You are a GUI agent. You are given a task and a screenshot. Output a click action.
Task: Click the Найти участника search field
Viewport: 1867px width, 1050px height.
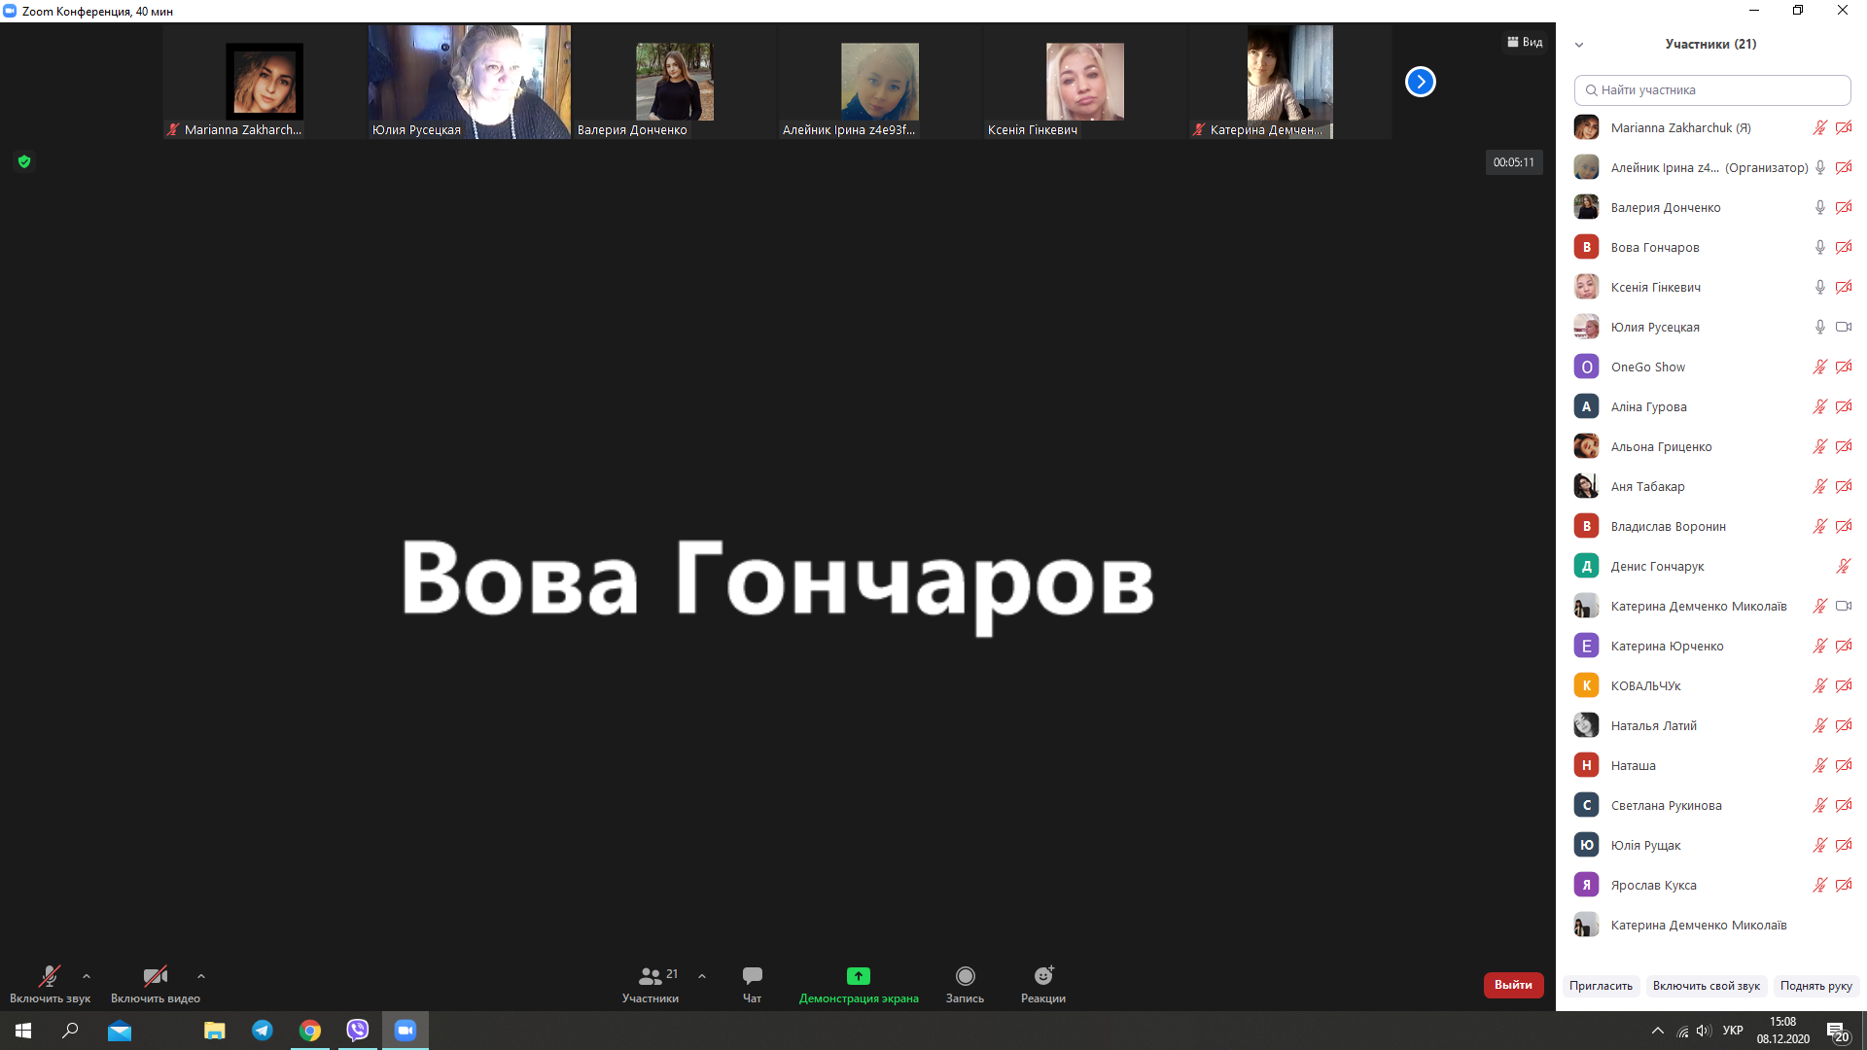pos(1711,89)
